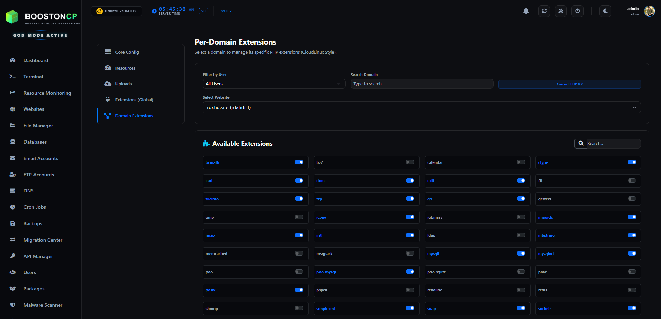Click the search magnifier in Available Extensions

point(580,143)
